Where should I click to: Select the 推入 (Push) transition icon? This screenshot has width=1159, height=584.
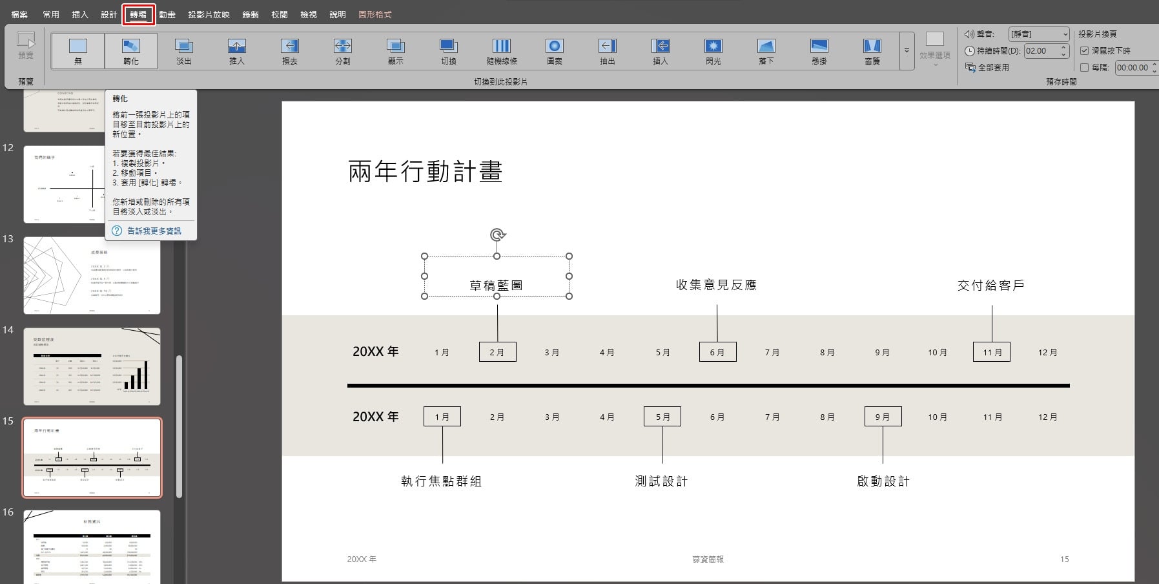[x=237, y=51]
